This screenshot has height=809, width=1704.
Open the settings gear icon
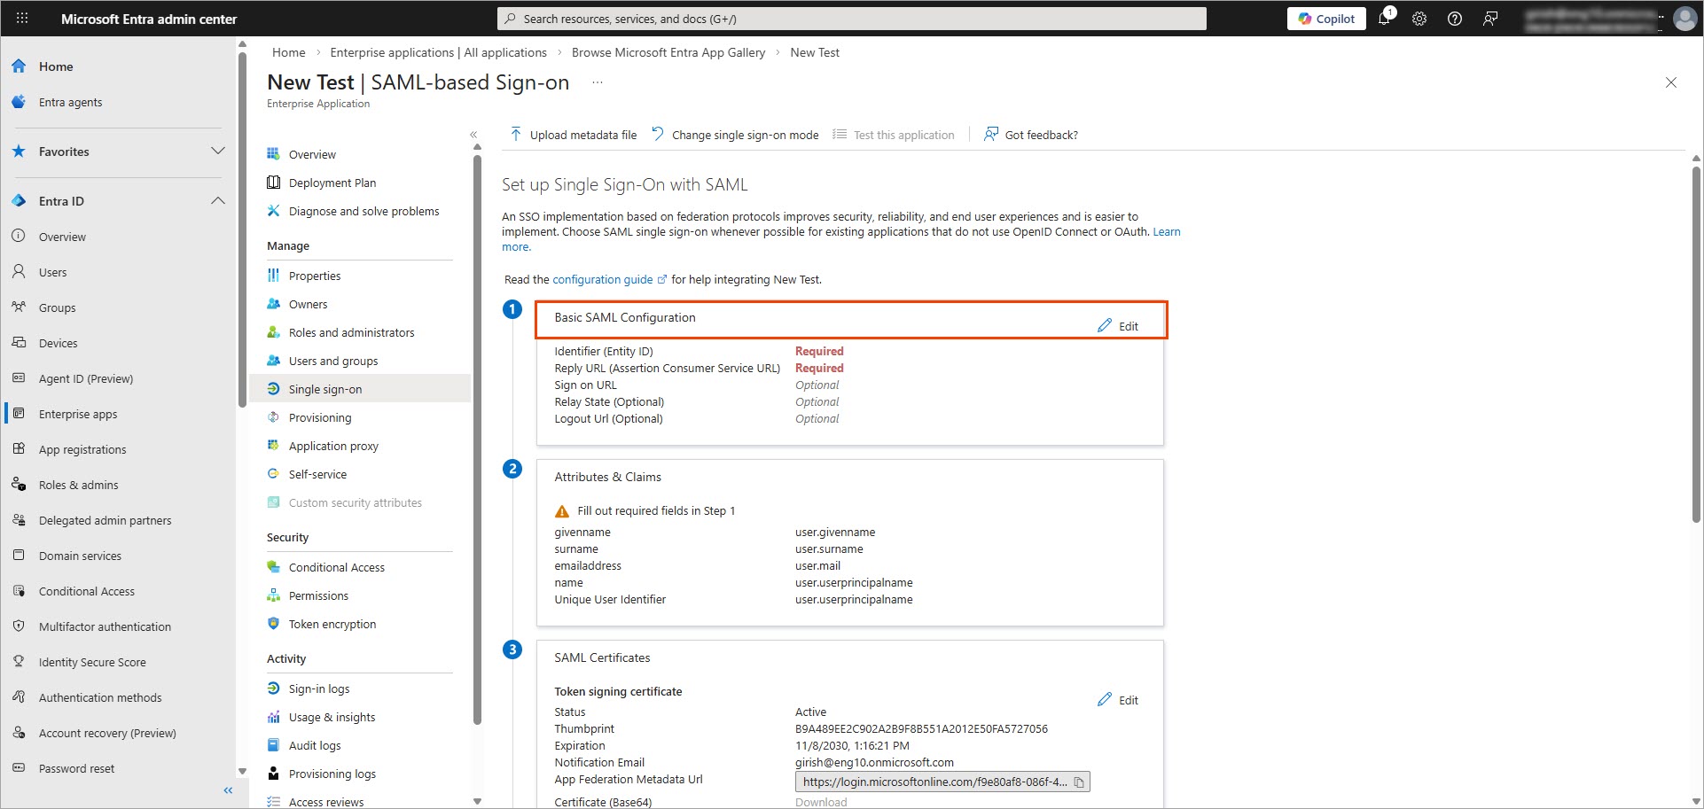[x=1419, y=19]
